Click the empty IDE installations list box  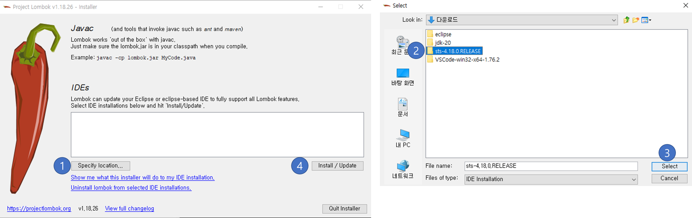[217, 135]
